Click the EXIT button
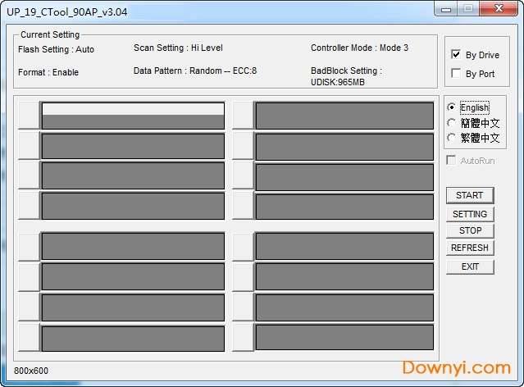 (x=470, y=266)
